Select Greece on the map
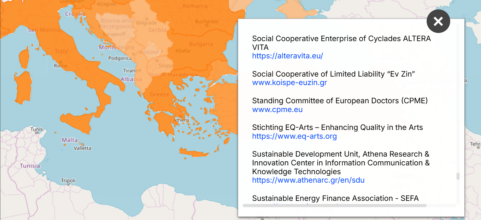Image resolution: width=481 pixels, height=220 pixels. coord(159,94)
